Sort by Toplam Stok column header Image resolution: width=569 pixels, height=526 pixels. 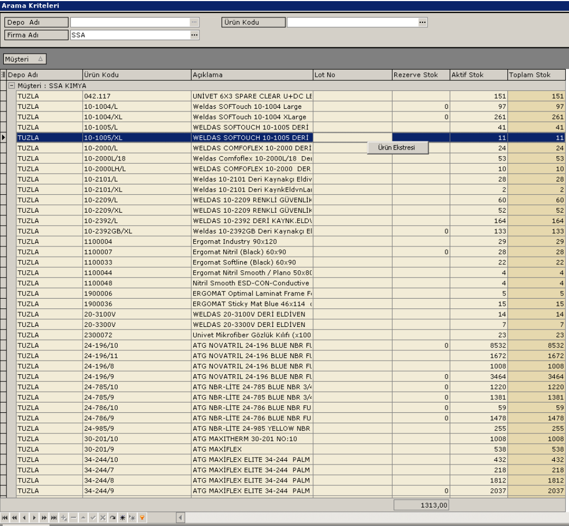(x=536, y=75)
